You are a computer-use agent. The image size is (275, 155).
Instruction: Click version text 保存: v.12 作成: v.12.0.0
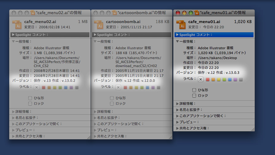(135, 81)
